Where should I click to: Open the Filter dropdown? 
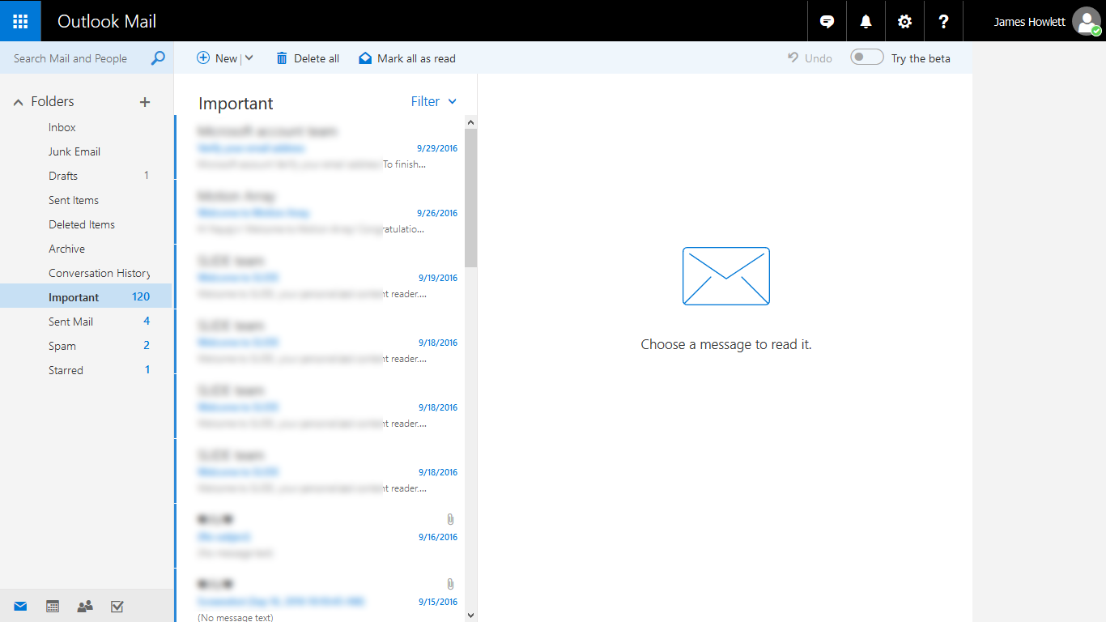(433, 101)
